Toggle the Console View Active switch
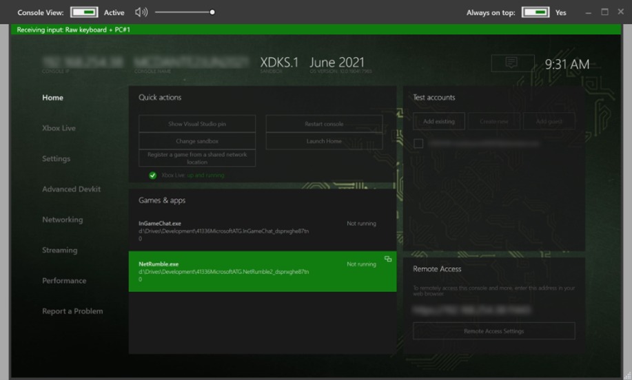The height and width of the screenshot is (380, 632). 84,12
